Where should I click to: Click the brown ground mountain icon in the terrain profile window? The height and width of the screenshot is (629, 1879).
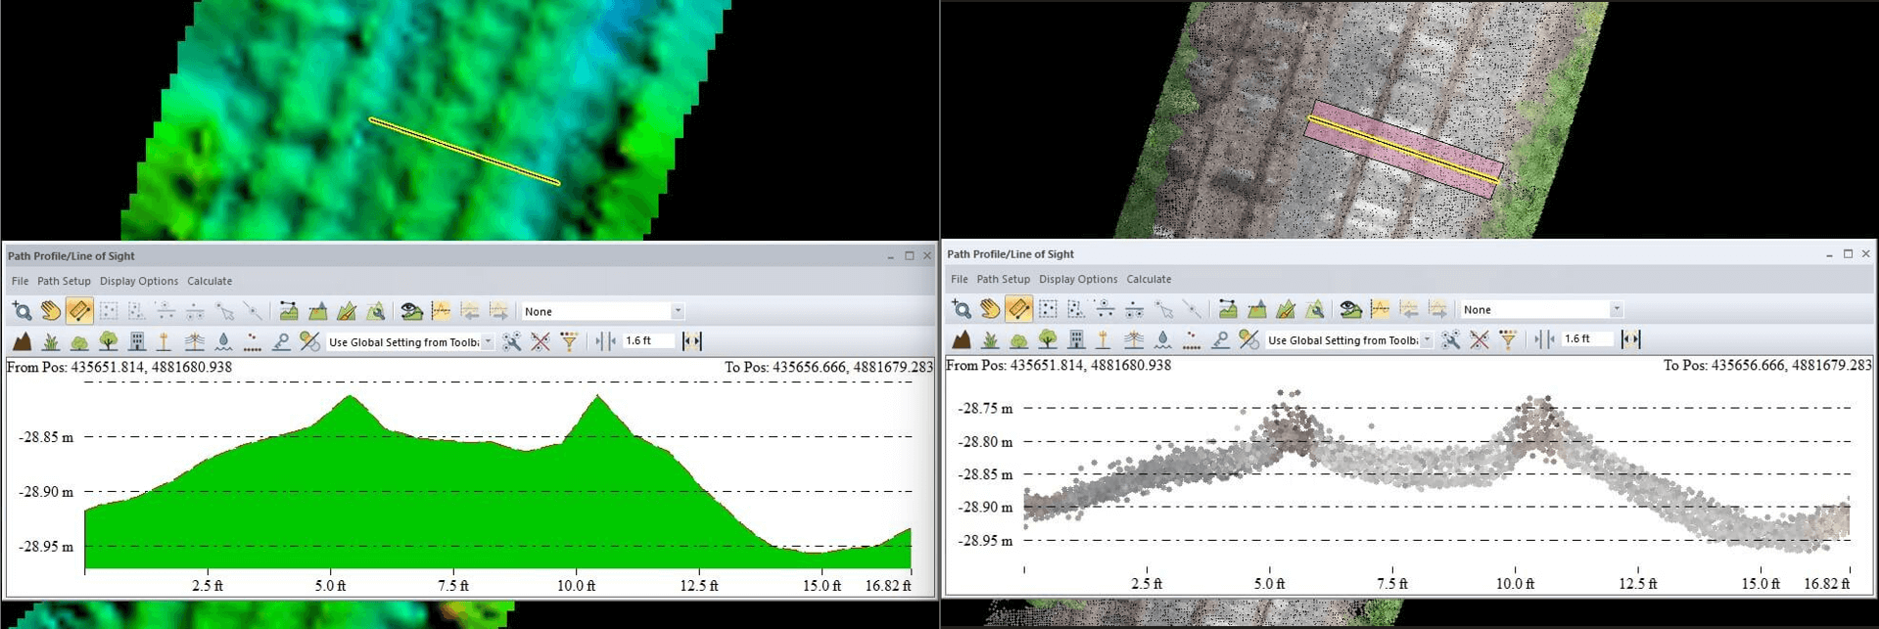pos(22,341)
